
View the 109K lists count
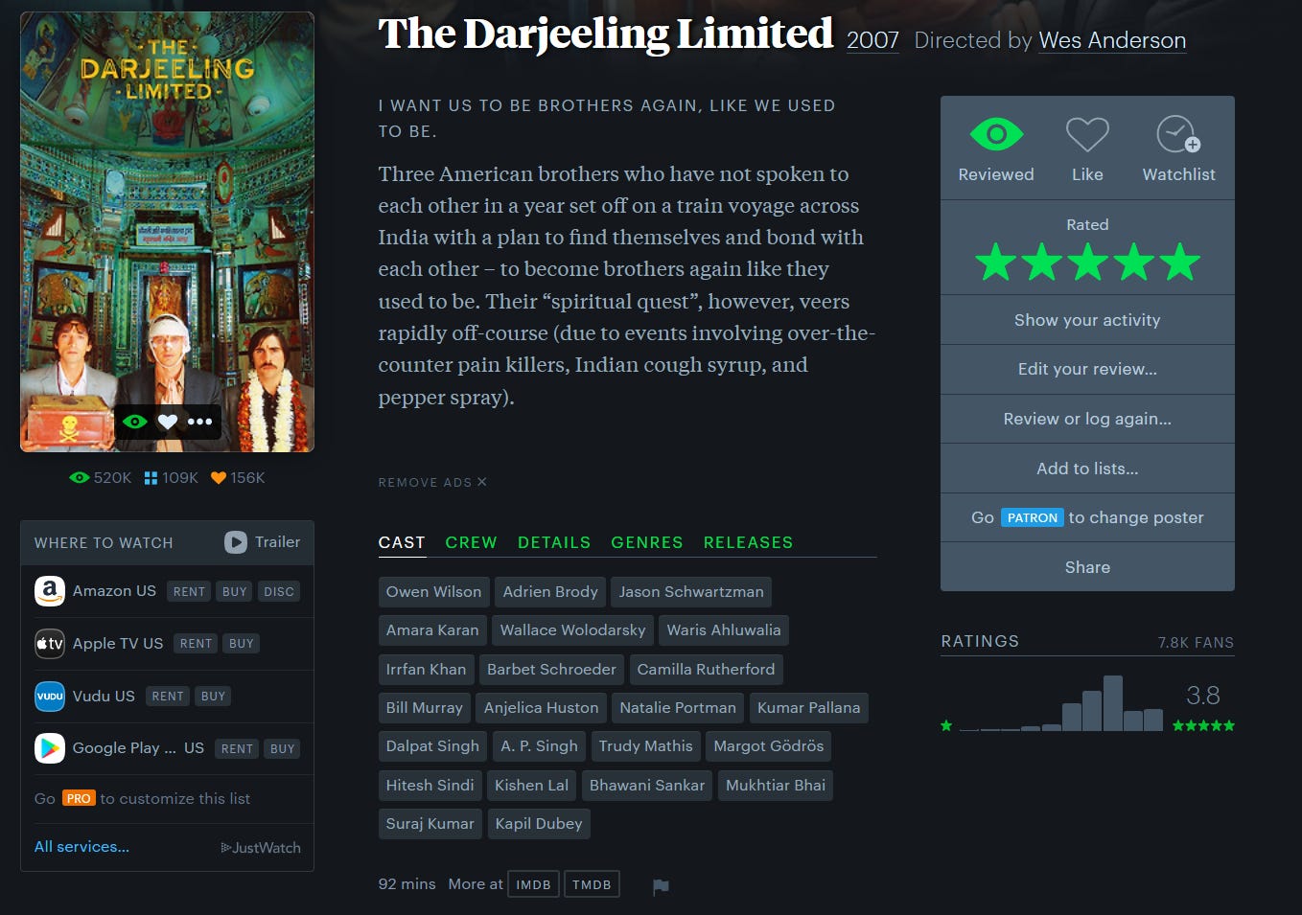(x=172, y=478)
